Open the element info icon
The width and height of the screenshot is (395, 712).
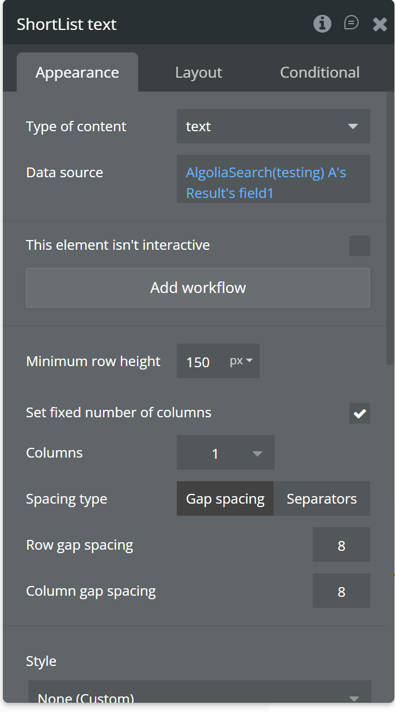click(x=322, y=24)
